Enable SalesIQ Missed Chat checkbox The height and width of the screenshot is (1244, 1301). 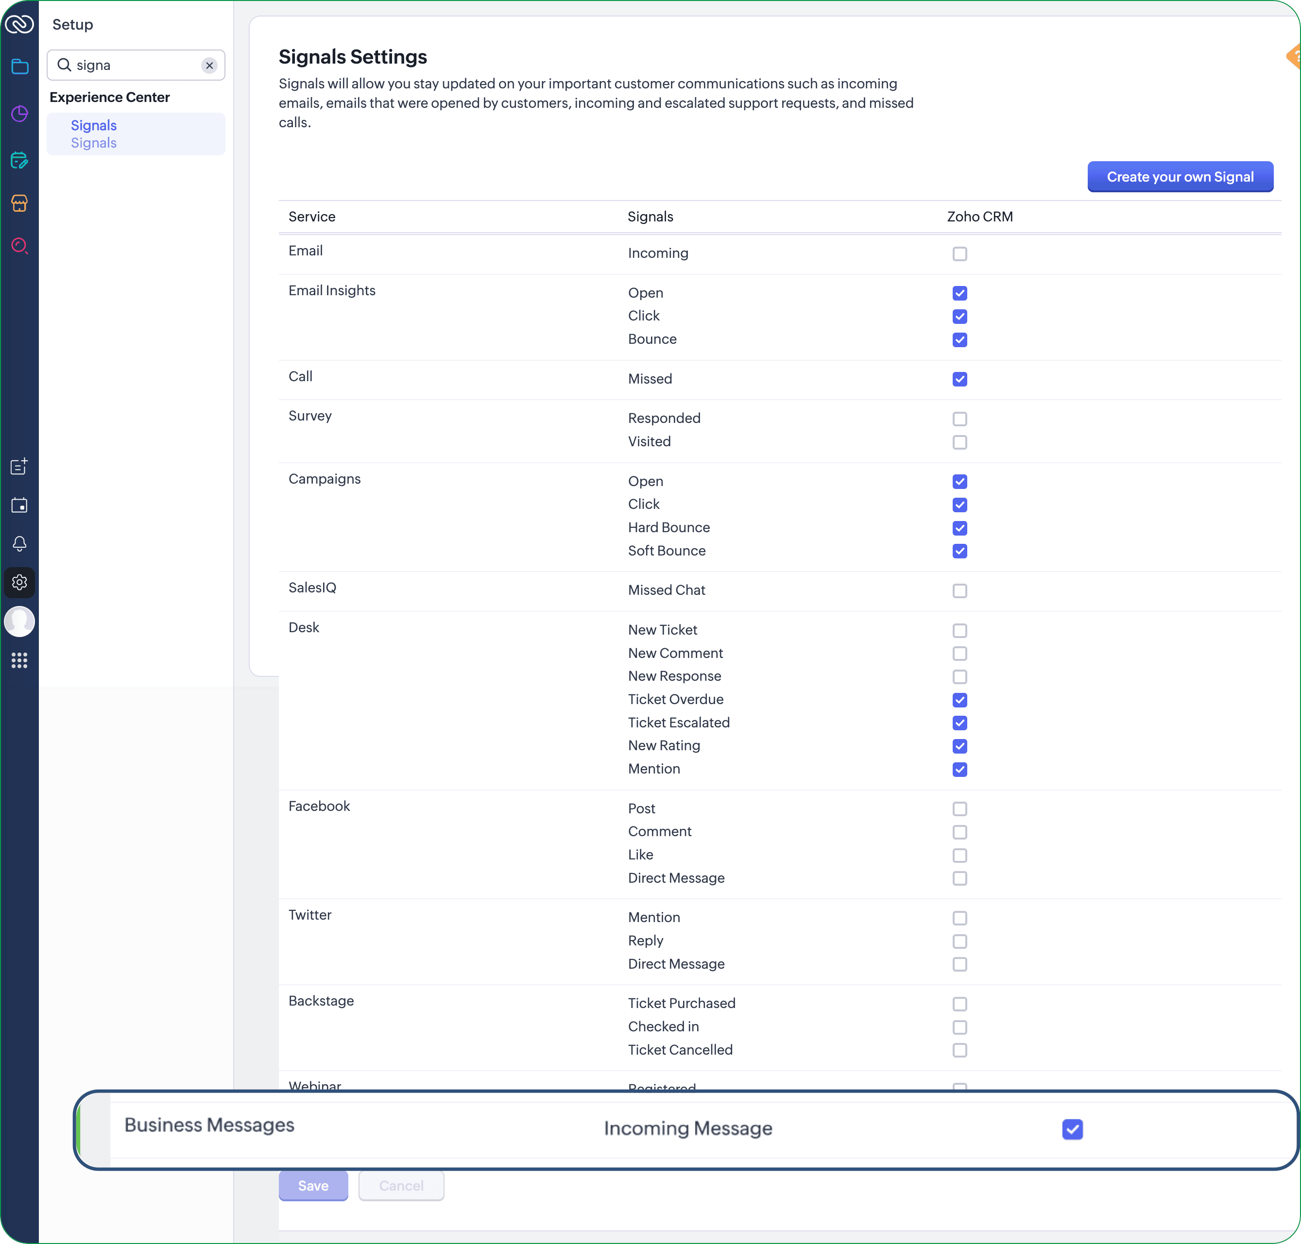click(x=959, y=591)
